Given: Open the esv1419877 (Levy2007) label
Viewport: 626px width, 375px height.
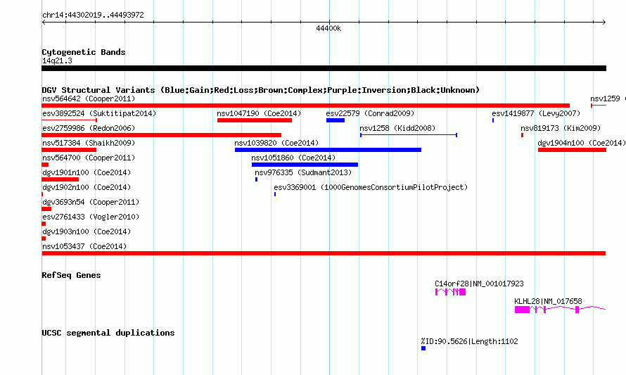Looking at the screenshot, I should pyautogui.click(x=536, y=113).
